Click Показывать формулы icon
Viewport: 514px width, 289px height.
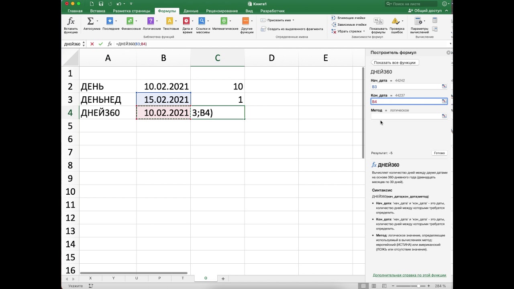tap(378, 21)
